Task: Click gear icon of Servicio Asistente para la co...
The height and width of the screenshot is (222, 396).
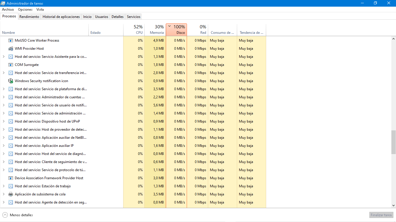Action: tap(11, 57)
